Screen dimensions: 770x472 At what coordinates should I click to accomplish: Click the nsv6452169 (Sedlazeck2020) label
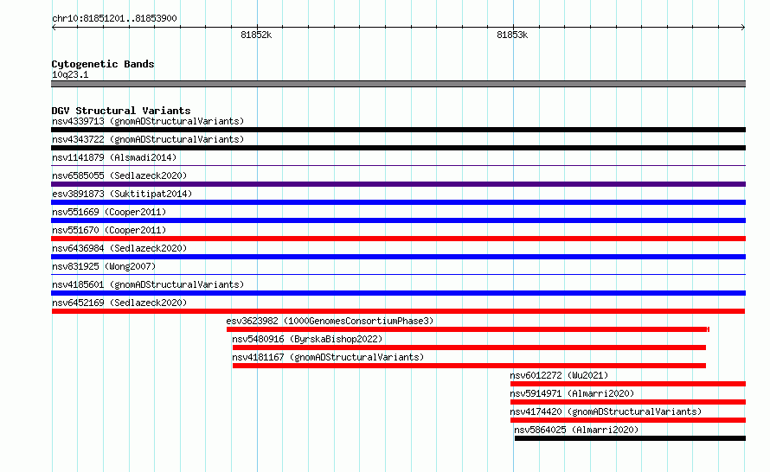(119, 303)
